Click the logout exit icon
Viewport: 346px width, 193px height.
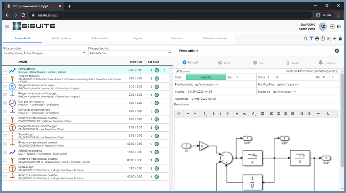pos(332,26)
